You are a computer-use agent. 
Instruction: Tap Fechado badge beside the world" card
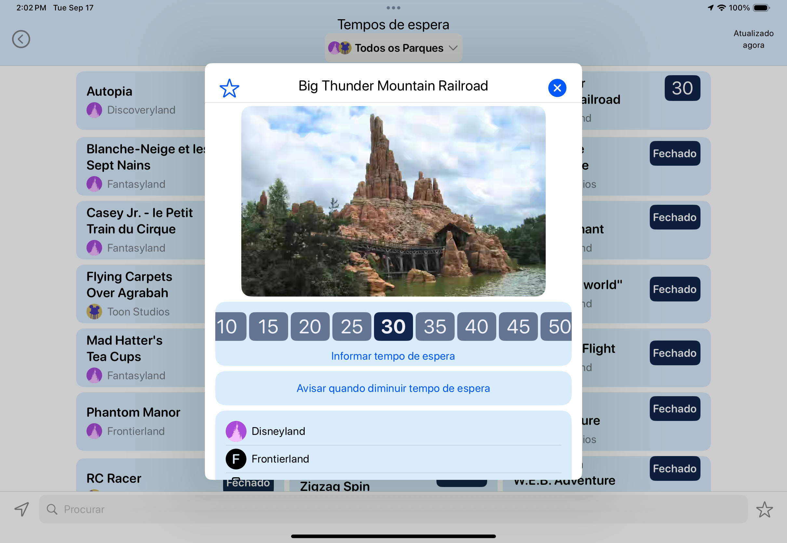point(674,289)
